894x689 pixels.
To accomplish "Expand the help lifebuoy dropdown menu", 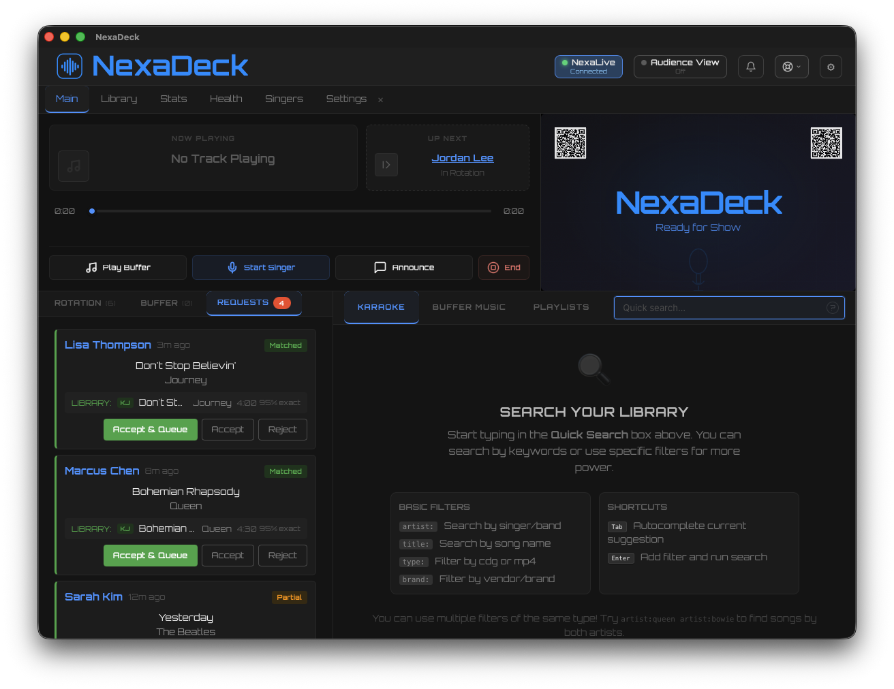I will click(x=791, y=67).
